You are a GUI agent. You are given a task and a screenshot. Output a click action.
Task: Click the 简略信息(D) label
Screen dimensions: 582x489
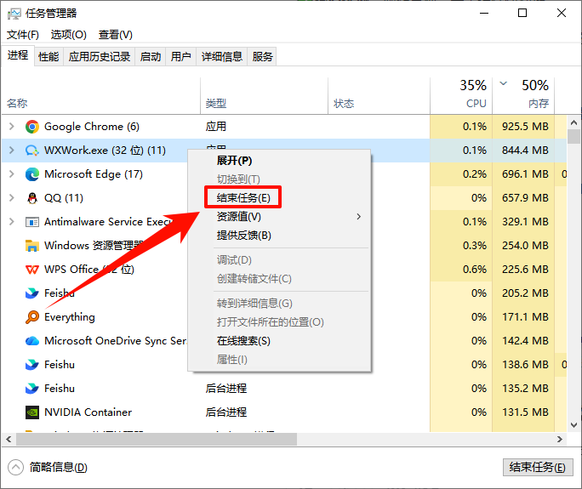58,468
